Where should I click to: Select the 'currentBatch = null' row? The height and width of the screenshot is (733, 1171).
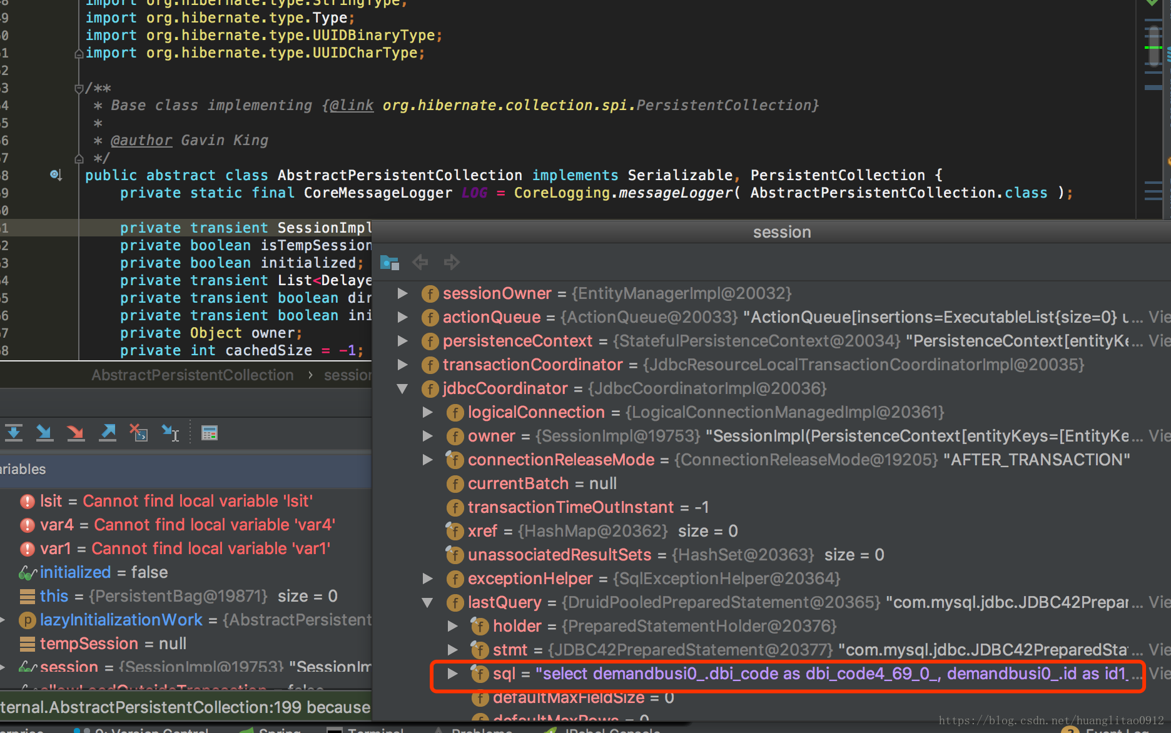pyautogui.click(x=772, y=483)
